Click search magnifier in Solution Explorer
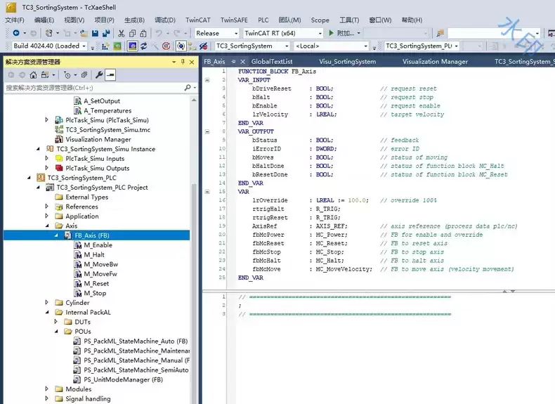 click(188, 88)
